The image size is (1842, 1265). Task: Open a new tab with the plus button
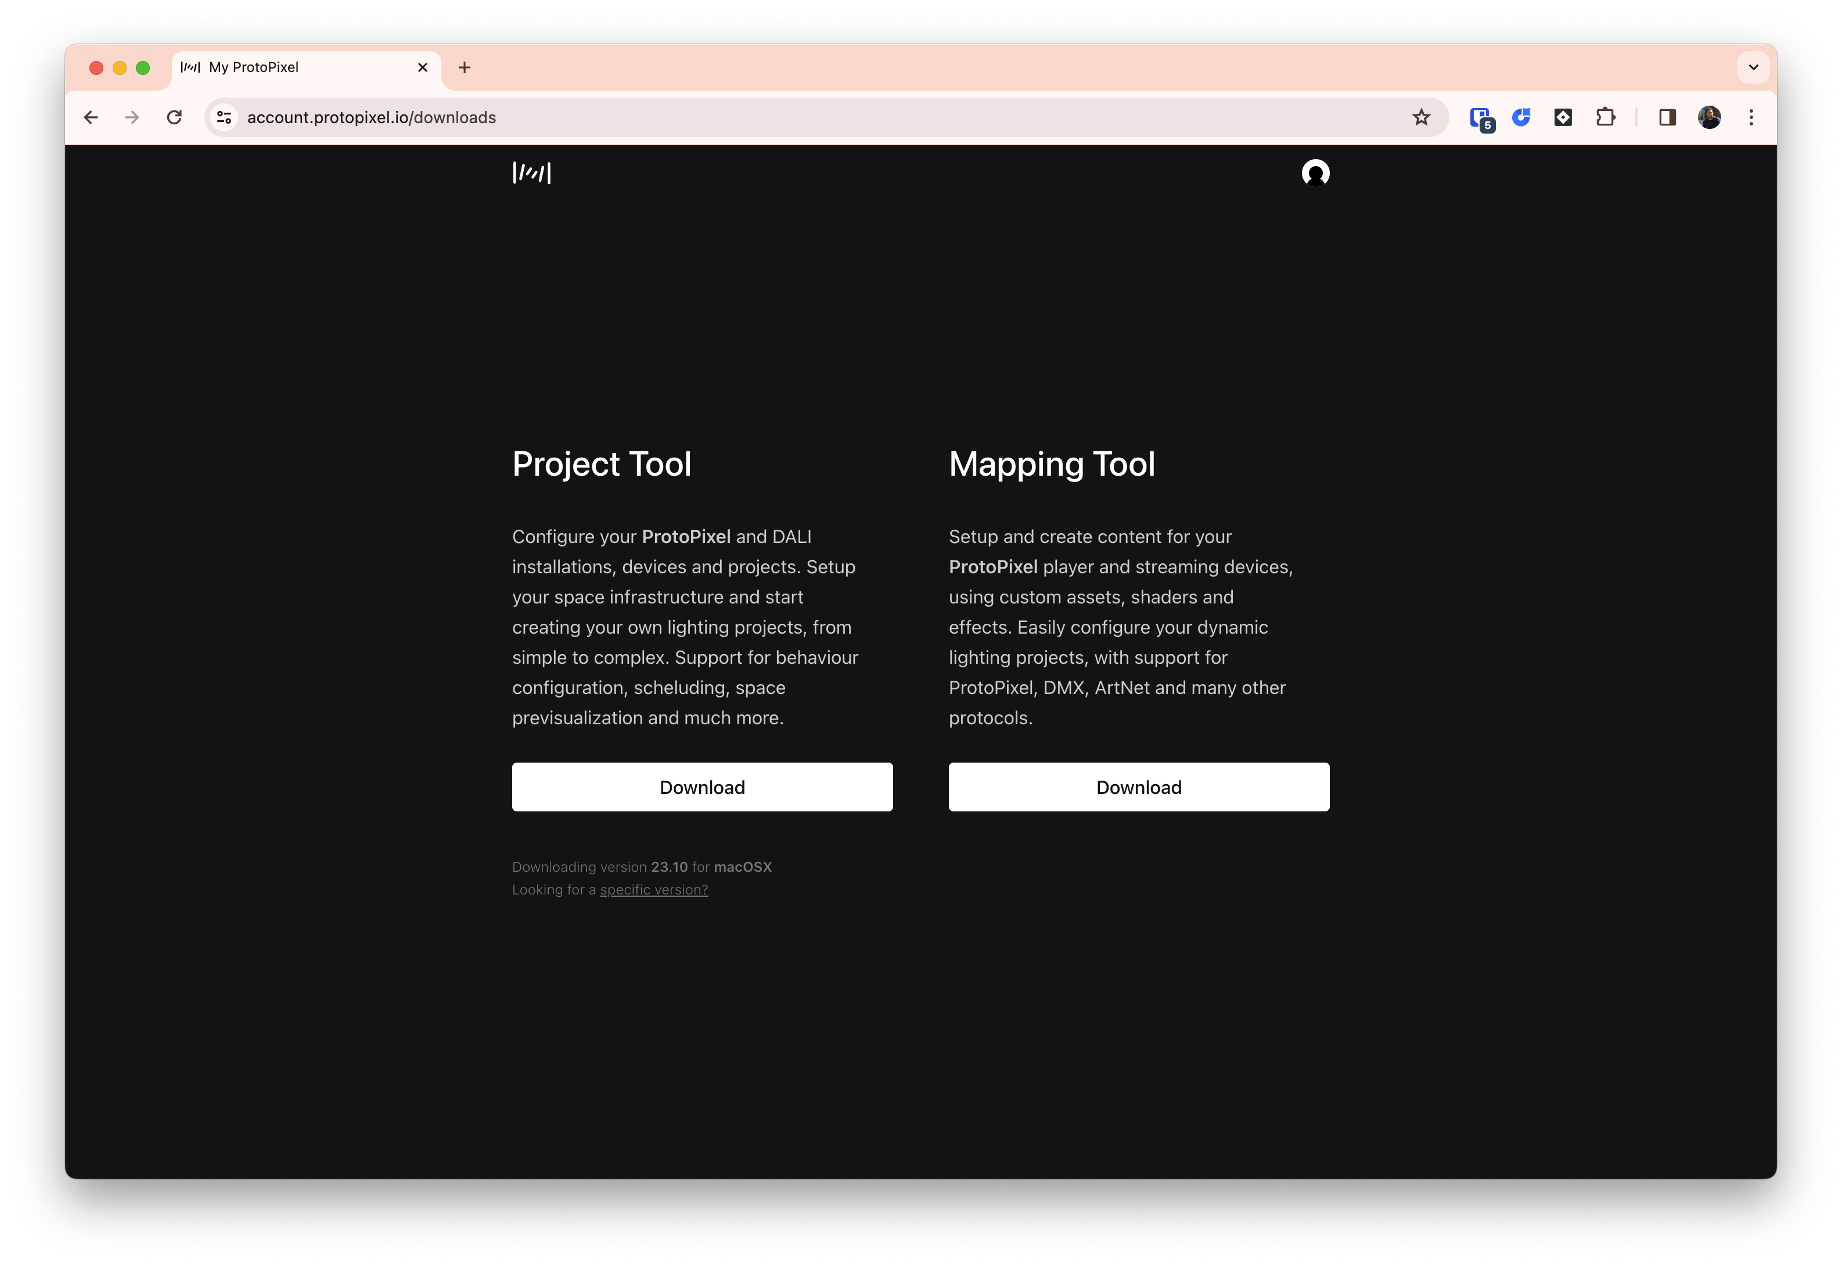[x=463, y=67]
